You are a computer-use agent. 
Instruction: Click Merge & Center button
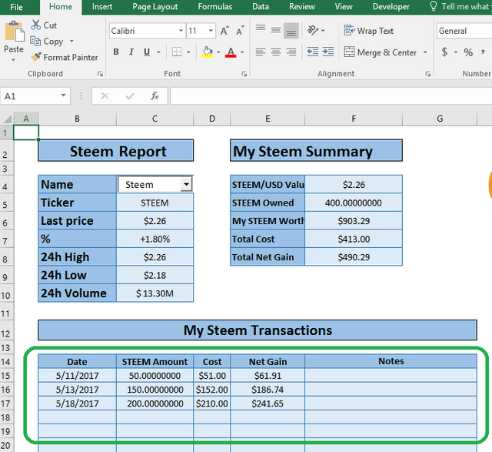point(381,52)
